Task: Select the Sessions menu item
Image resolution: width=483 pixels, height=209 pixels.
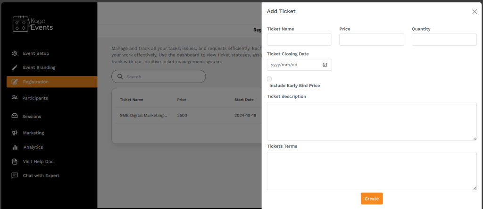Action: (32, 116)
